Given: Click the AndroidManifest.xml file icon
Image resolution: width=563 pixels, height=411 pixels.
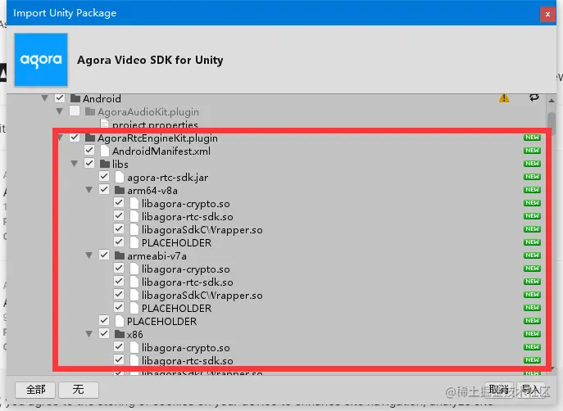Looking at the screenshot, I should 105,151.
